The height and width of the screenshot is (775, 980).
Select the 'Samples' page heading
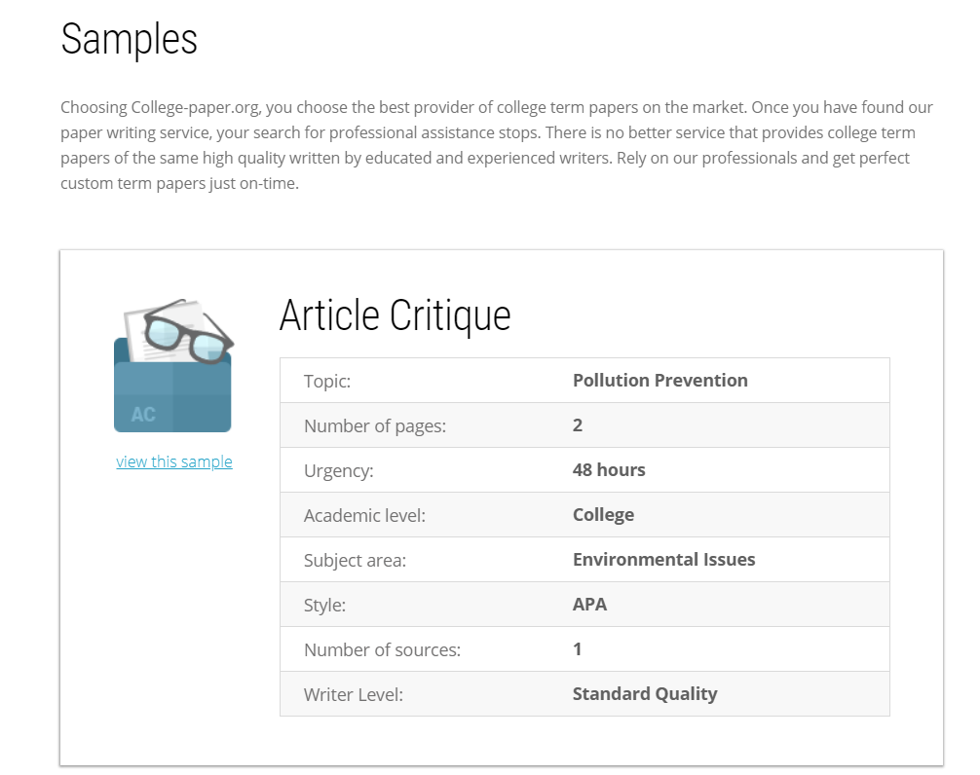click(129, 39)
